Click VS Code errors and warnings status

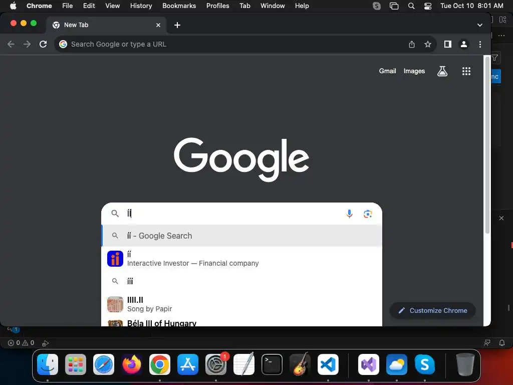tap(21, 343)
